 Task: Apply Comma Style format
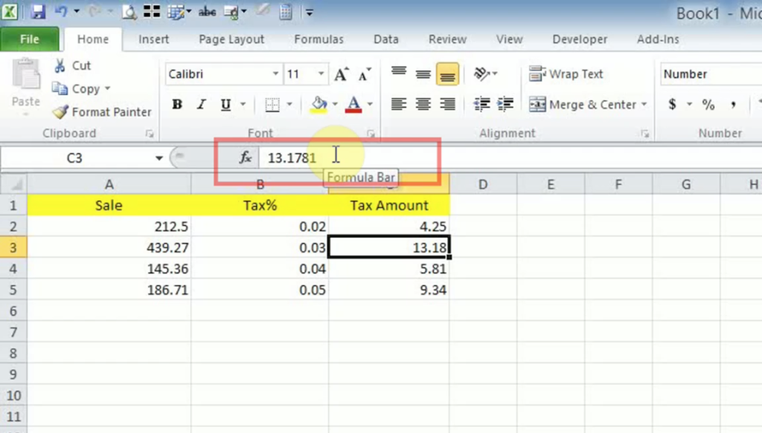pyautogui.click(x=733, y=104)
